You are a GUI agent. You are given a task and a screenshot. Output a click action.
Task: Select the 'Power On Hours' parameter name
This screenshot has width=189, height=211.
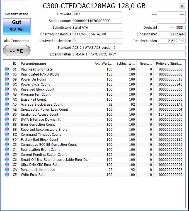tap(33, 79)
